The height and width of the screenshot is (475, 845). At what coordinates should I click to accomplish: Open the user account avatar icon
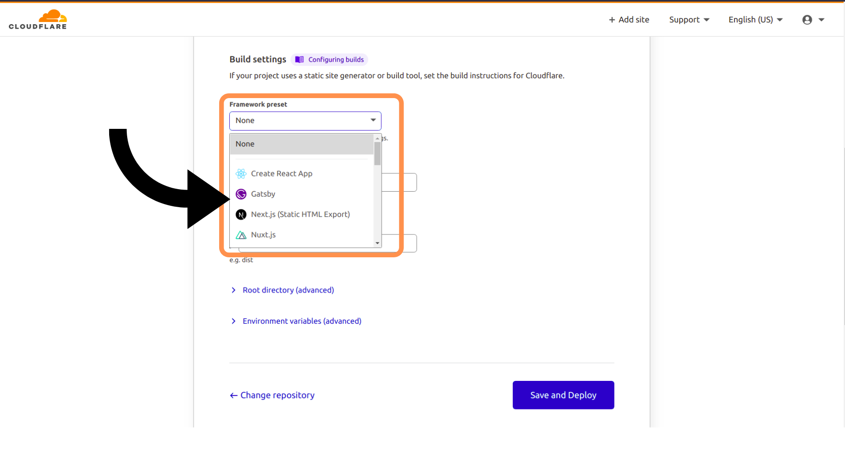[807, 20]
